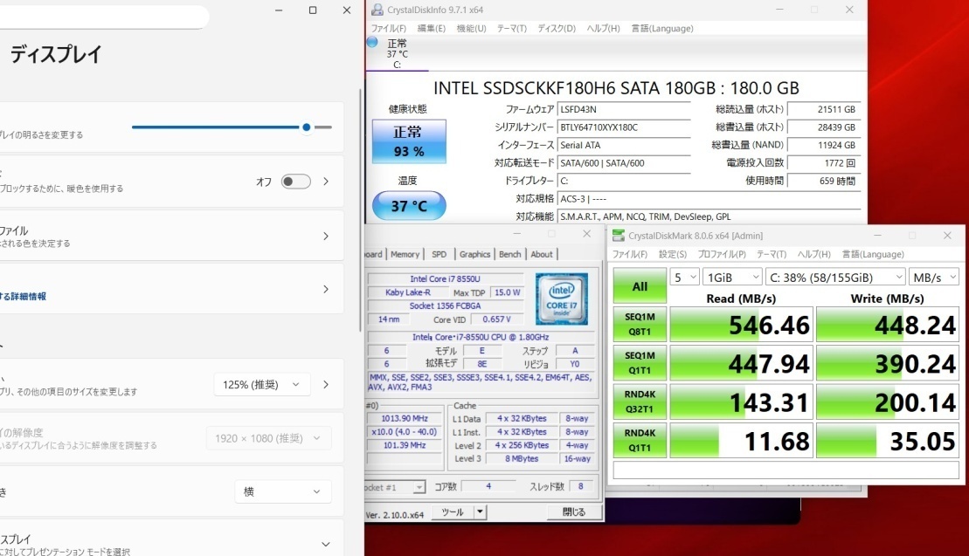Click the total host writes value 28439 GB

click(x=823, y=127)
